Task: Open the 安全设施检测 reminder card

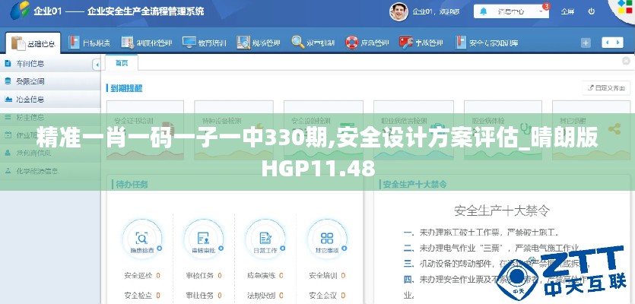Action: [323, 131]
